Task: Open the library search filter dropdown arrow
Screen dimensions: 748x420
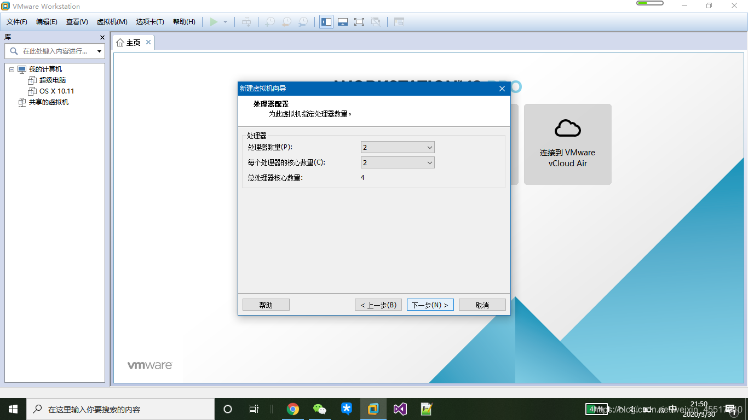Action: click(x=99, y=51)
